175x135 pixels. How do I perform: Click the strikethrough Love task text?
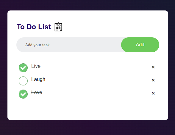(x=37, y=93)
